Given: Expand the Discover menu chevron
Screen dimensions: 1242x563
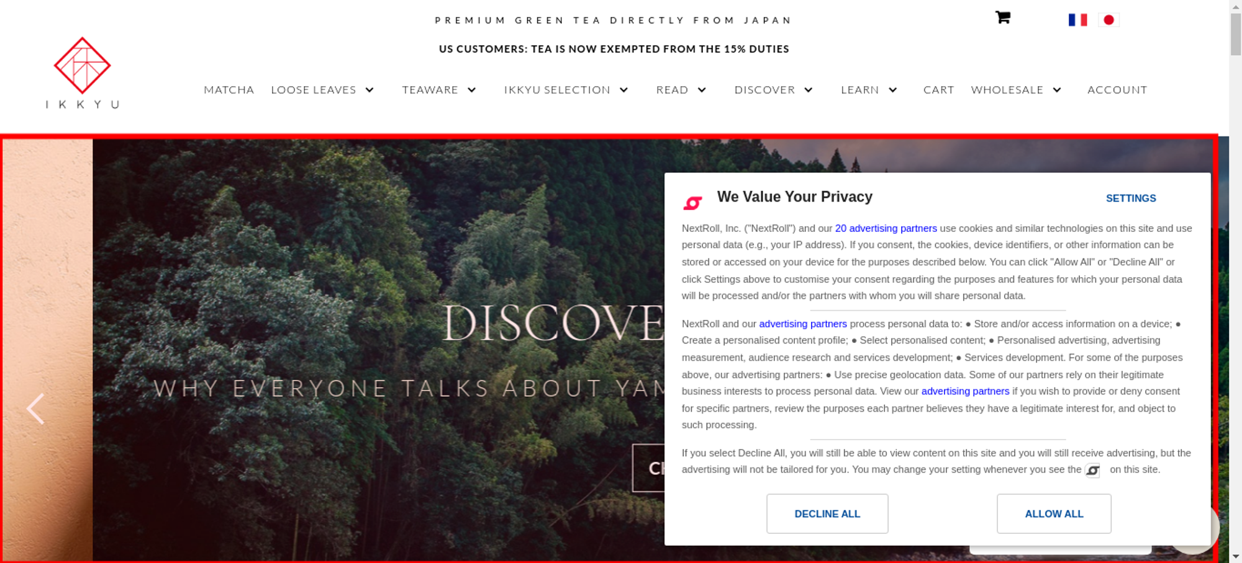Looking at the screenshot, I should (809, 90).
